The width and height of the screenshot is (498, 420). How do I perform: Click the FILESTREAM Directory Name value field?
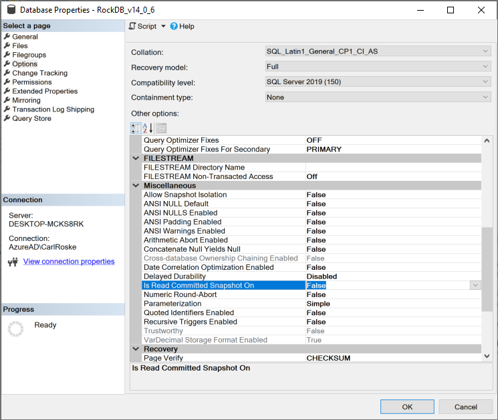tap(393, 167)
